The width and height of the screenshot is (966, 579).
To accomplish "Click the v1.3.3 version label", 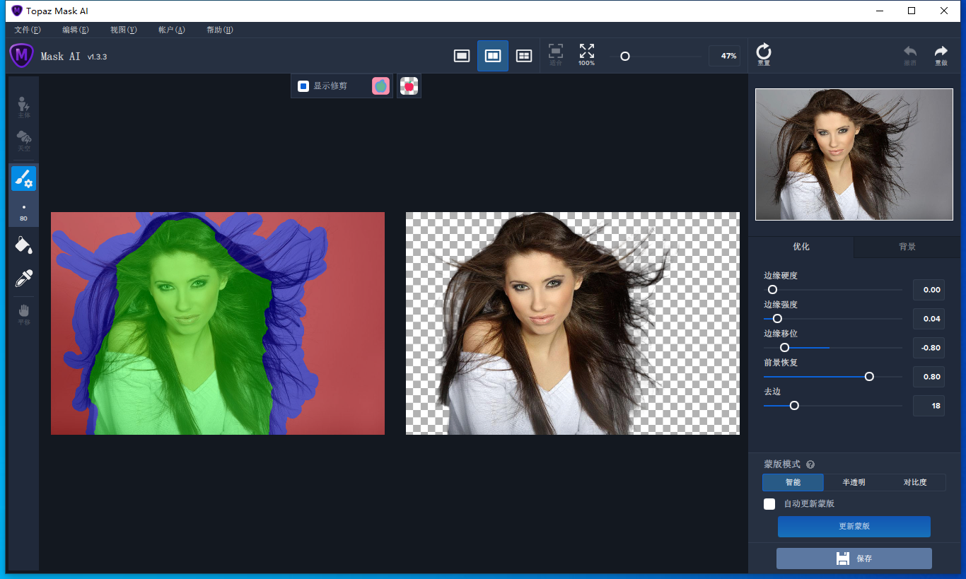I will pyautogui.click(x=97, y=57).
